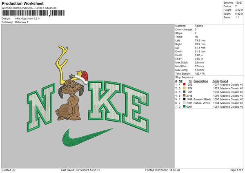The image size is (245, 173).
Task: Click the Down value 61.3 mm
Action: (x=200, y=51)
